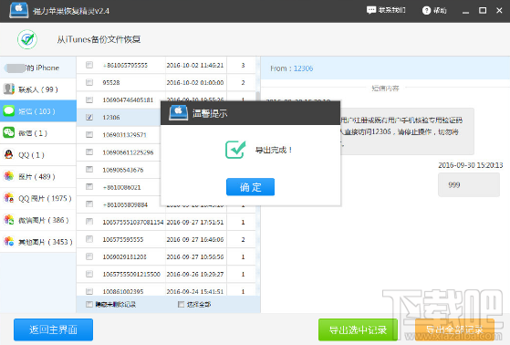Click green export selected records button
Image resolution: width=510 pixels, height=345 pixels.
coord(359,329)
